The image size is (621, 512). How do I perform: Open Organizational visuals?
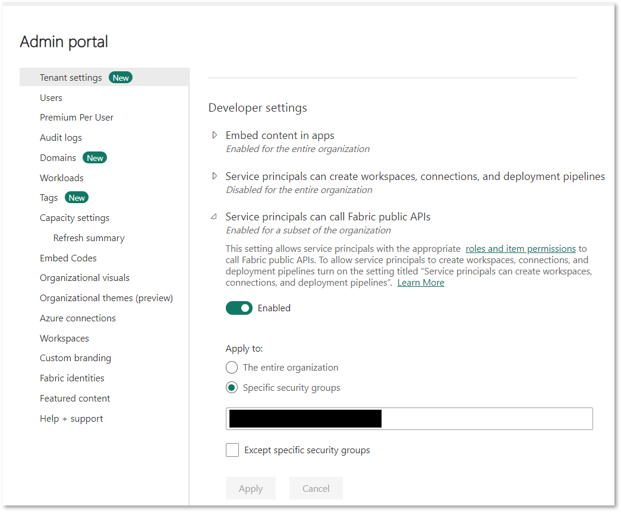(84, 278)
